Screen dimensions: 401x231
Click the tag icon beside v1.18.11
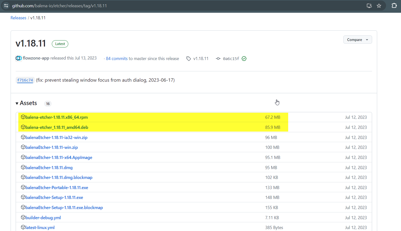tap(188, 59)
